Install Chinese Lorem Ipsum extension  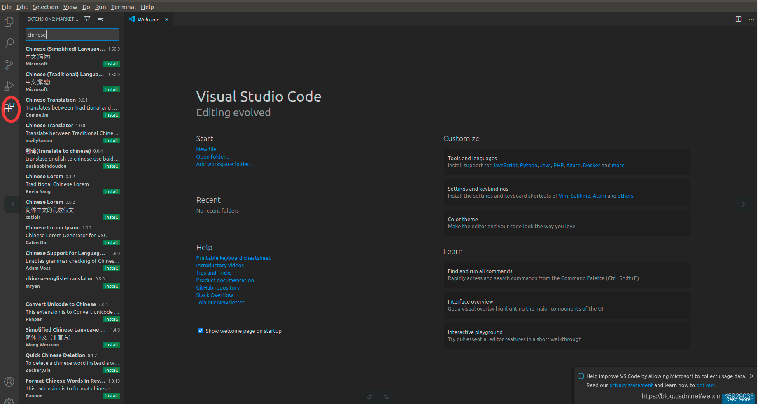112,243
